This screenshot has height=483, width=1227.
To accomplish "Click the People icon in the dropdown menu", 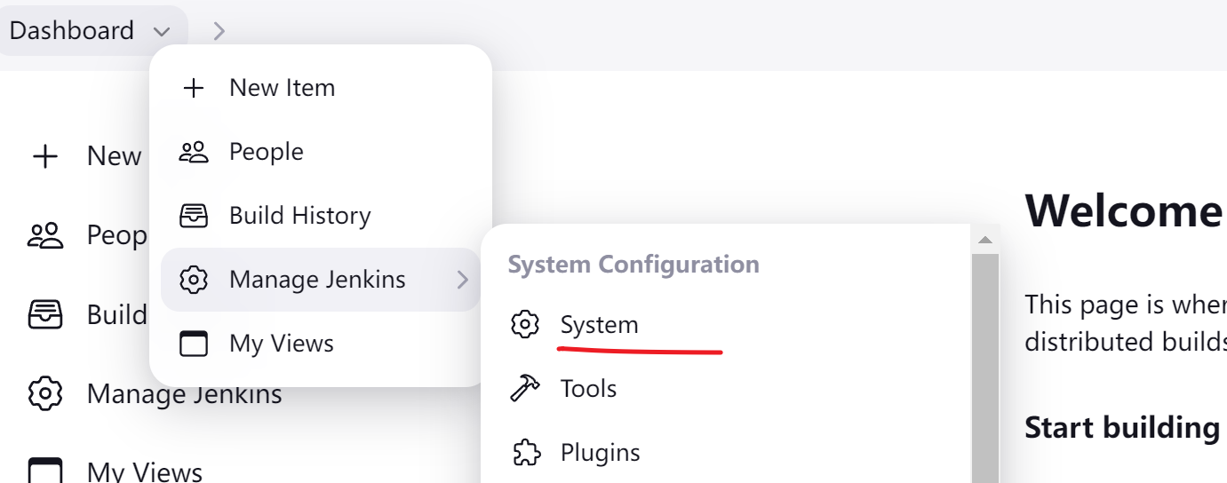I will [x=193, y=152].
